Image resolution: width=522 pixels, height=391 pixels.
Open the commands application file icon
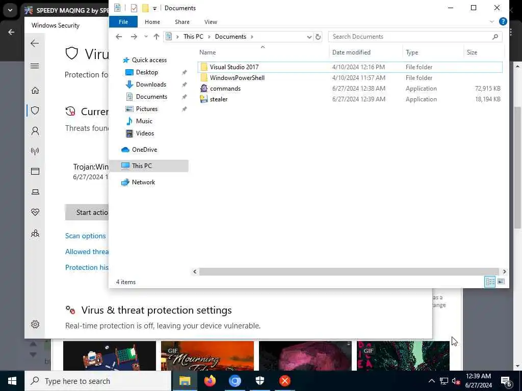204,89
